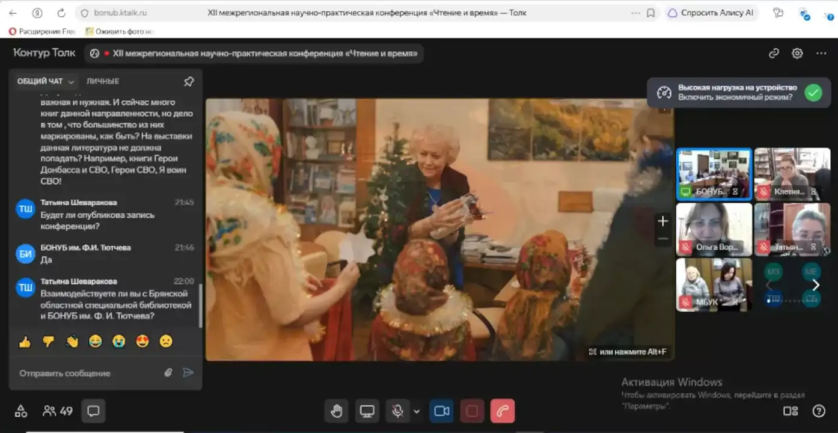
Task: Send a thumbs up reaction
Action: coord(25,342)
